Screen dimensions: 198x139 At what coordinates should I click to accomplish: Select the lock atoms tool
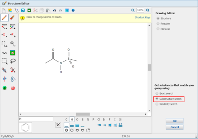(4, 70)
